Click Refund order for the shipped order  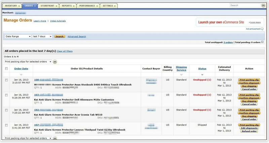tap(249, 131)
